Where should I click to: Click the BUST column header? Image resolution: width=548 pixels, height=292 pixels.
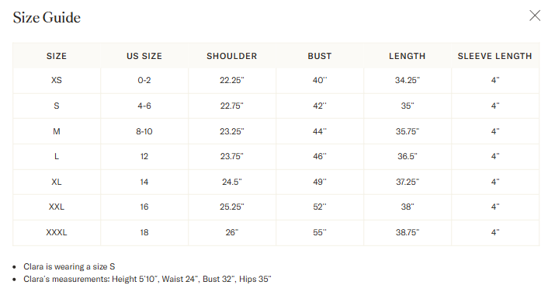[320, 56]
